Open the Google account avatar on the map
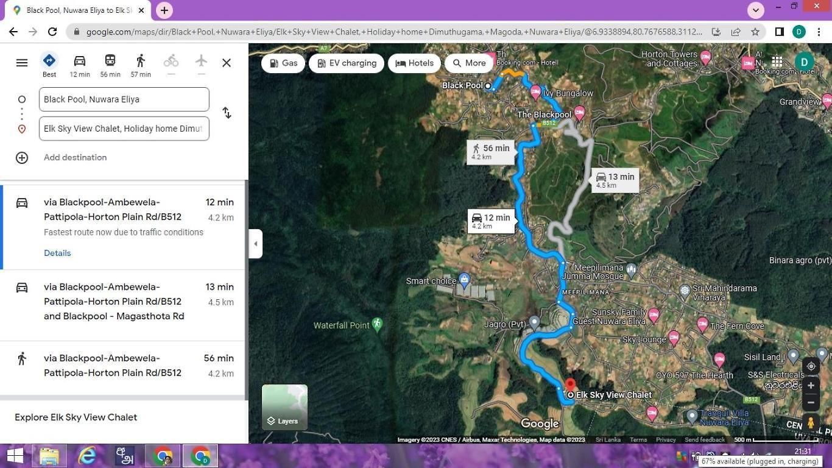This screenshot has width=832, height=468. (805, 62)
